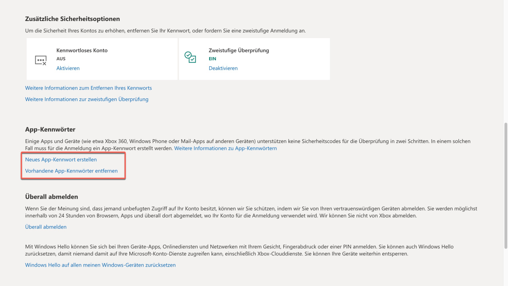Click the two-step verification checkmark icon
This screenshot has height=286, width=508.
[x=190, y=58]
